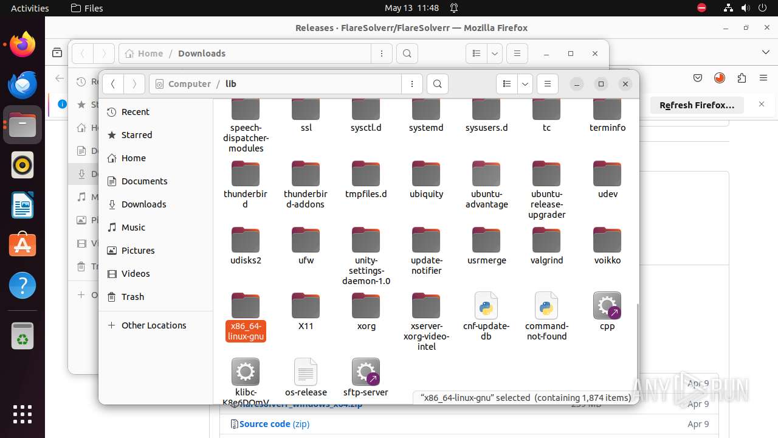
Task: Go back using the lib window's back arrow
Action: click(113, 84)
